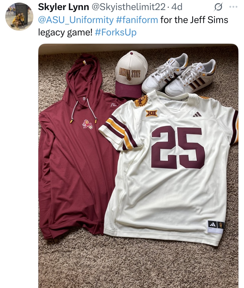The height and width of the screenshot is (288, 244).
Task: Click the Adidas logo on the jersey chest
Action: coord(197,114)
